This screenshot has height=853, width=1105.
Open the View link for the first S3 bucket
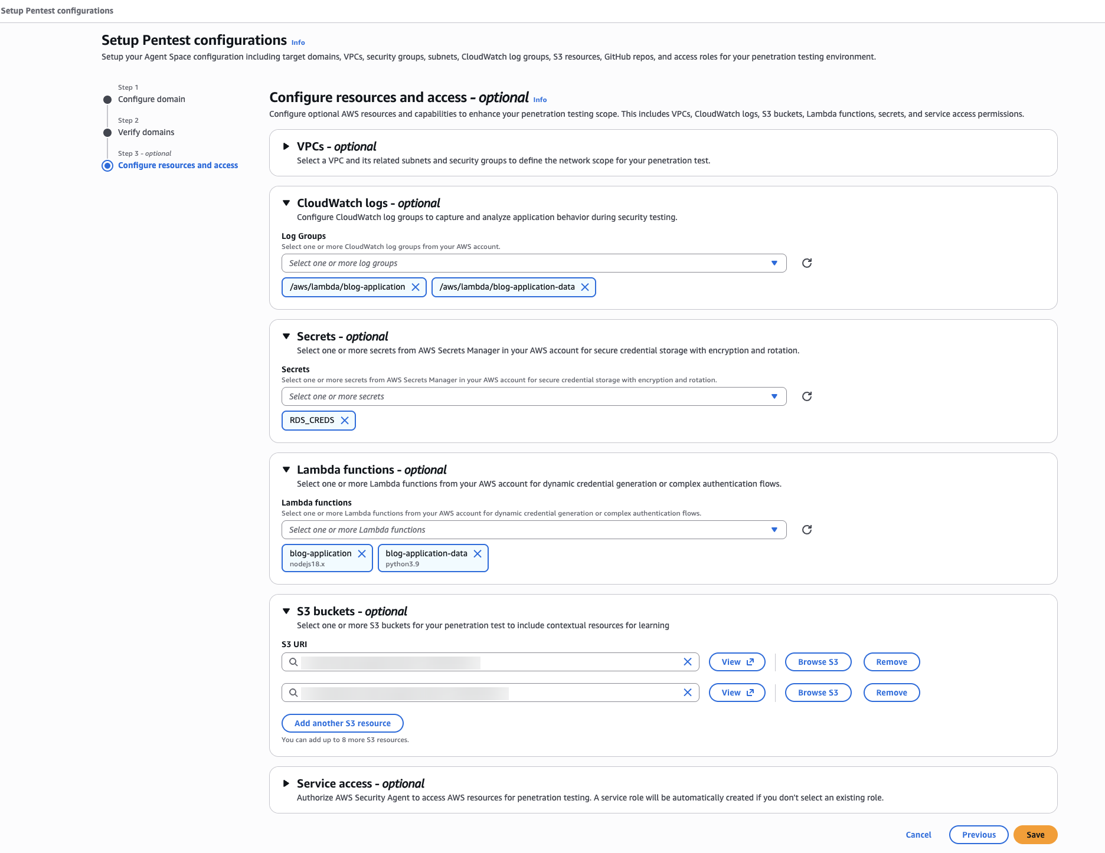click(736, 661)
